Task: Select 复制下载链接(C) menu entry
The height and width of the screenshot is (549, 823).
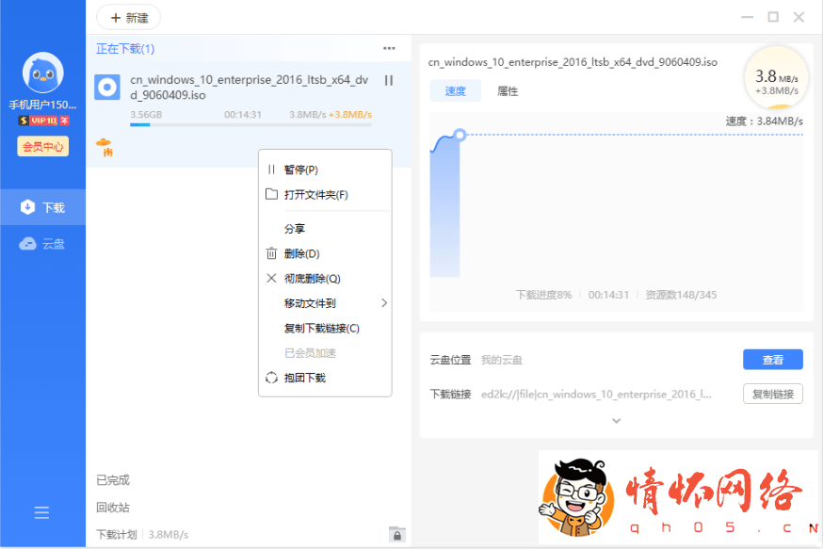Action: pyautogui.click(x=325, y=328)
